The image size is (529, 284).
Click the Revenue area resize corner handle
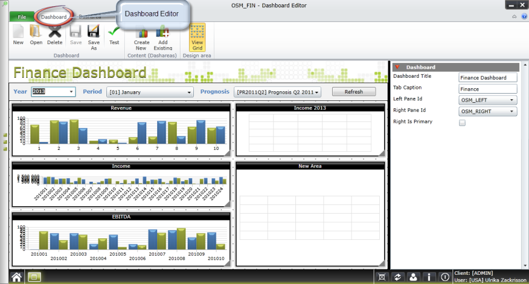(228, 153)
